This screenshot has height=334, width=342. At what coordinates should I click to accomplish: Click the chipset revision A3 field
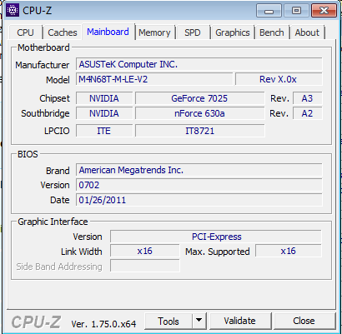(307, 98)
